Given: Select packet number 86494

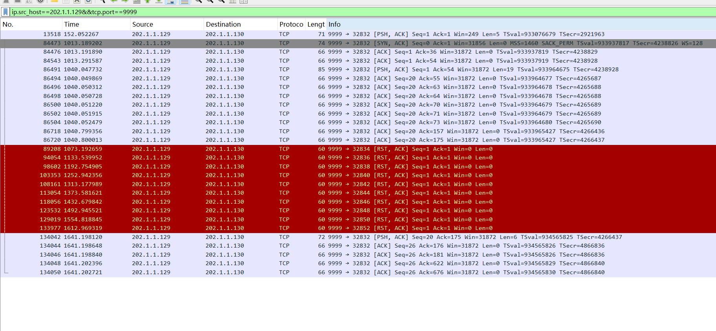Looking at the screenshot, I should 358,78.
